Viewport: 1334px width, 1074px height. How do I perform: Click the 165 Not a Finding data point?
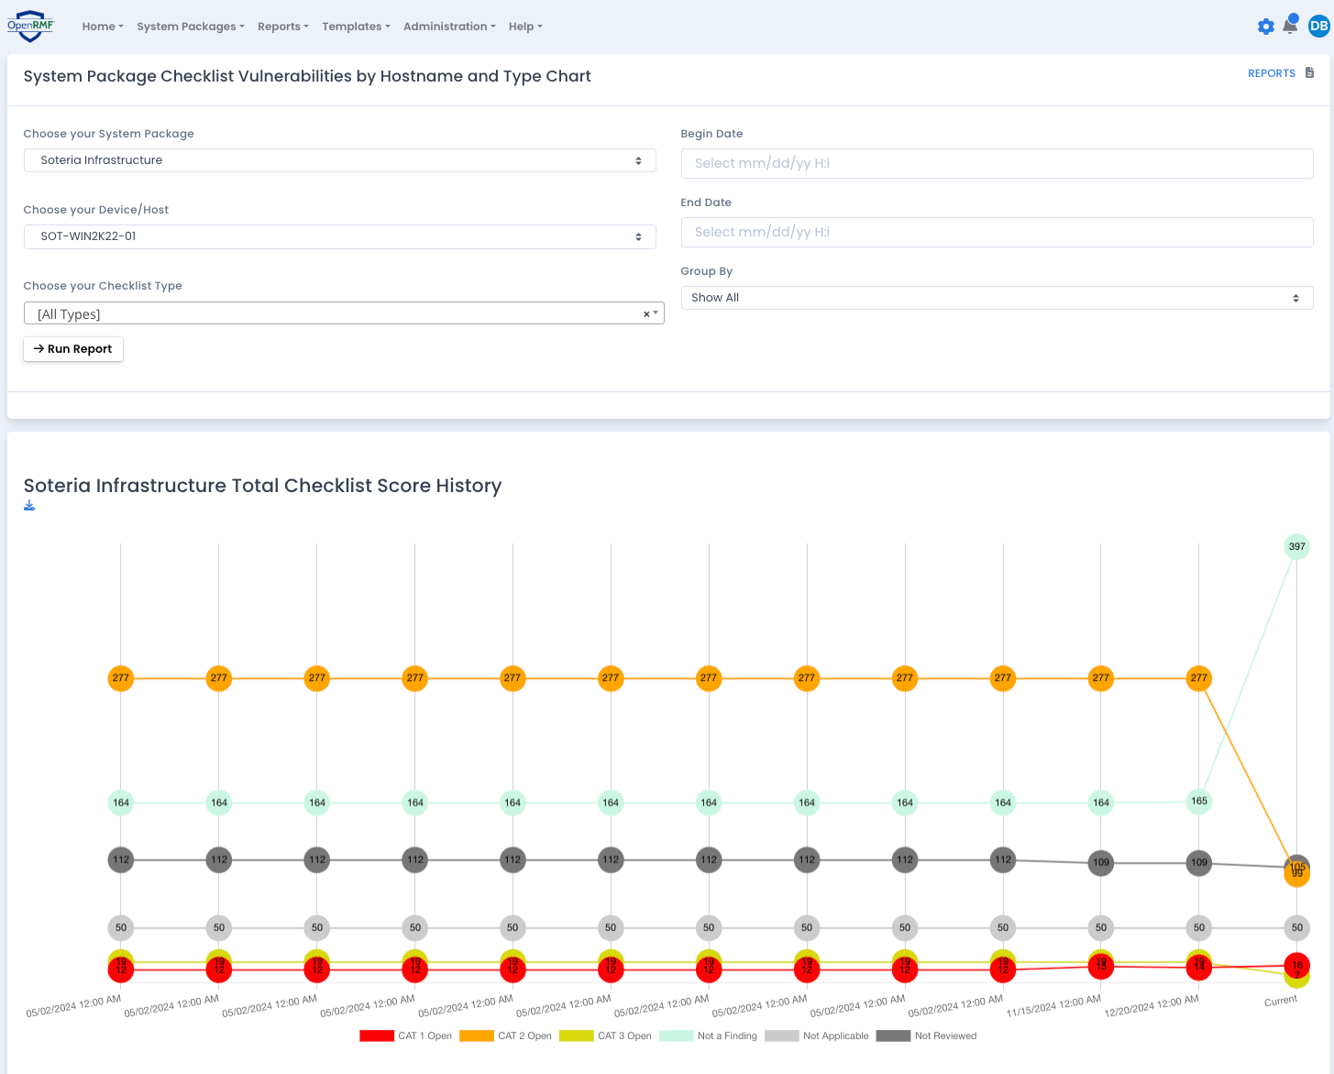point(1199,801)
